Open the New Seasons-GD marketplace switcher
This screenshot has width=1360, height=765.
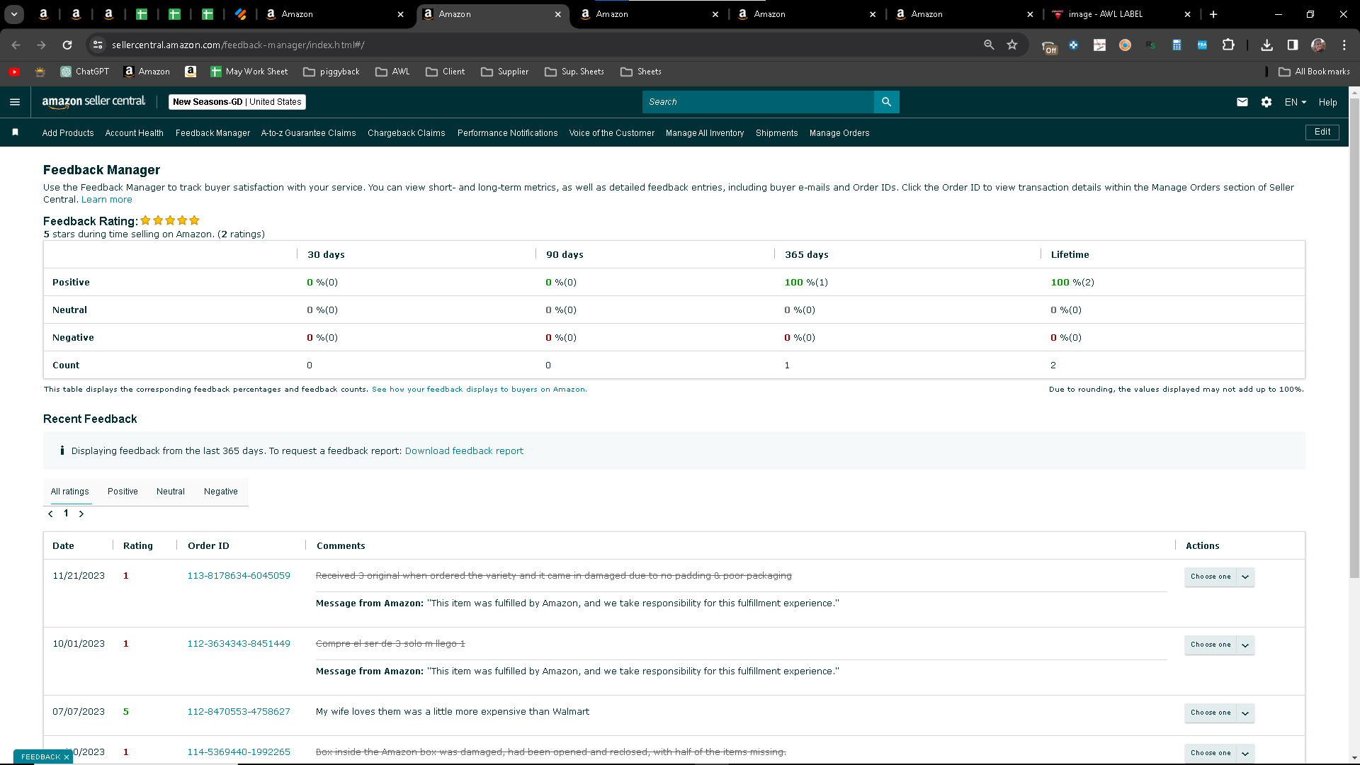pyautogui.click(x=237, y=102)
